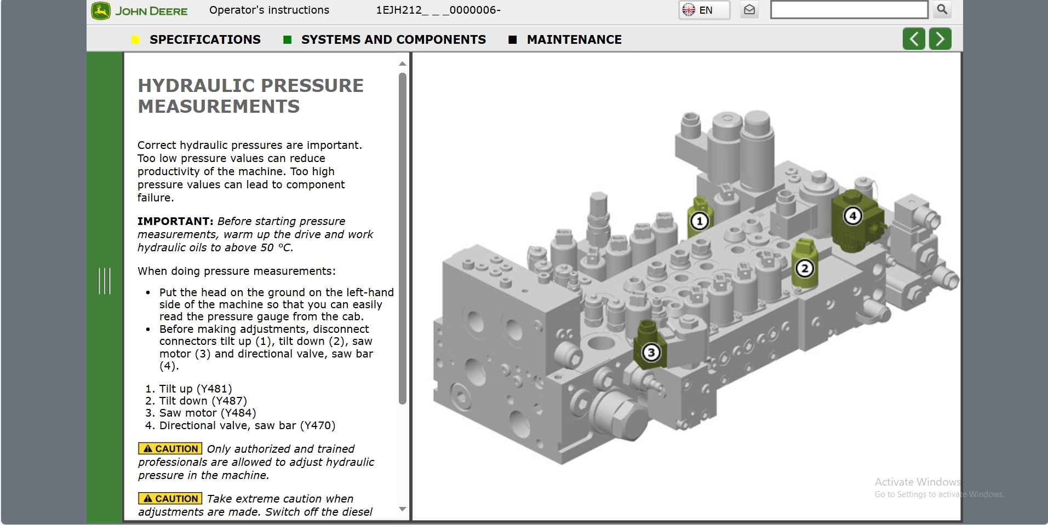The width and height of the screenshot is (1048, 525).
Task: Click the yellow Specifications color square
Action: (136, 39)
